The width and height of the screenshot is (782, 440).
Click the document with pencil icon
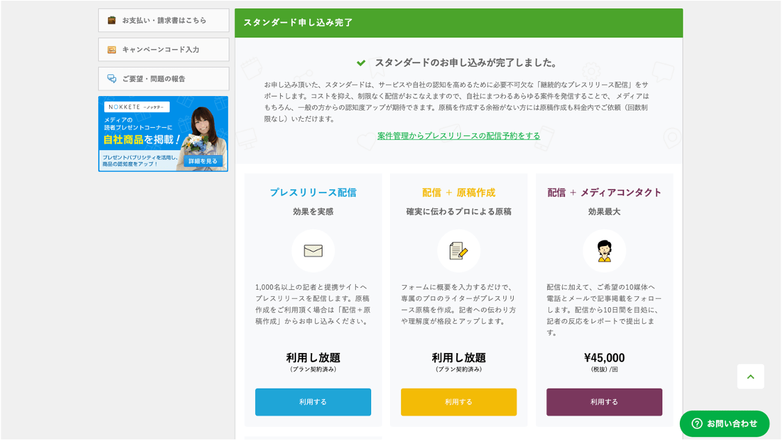pos(458,251)
